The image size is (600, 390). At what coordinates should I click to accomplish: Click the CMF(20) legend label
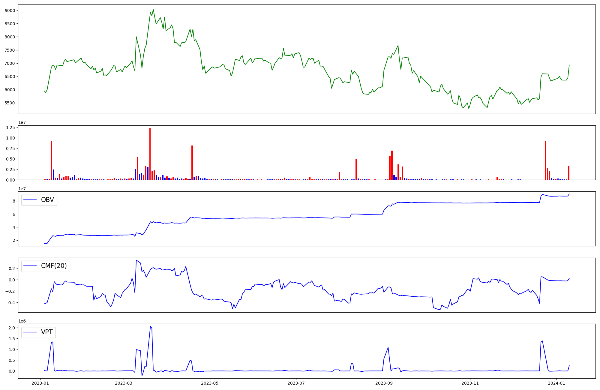coord(54,266)
